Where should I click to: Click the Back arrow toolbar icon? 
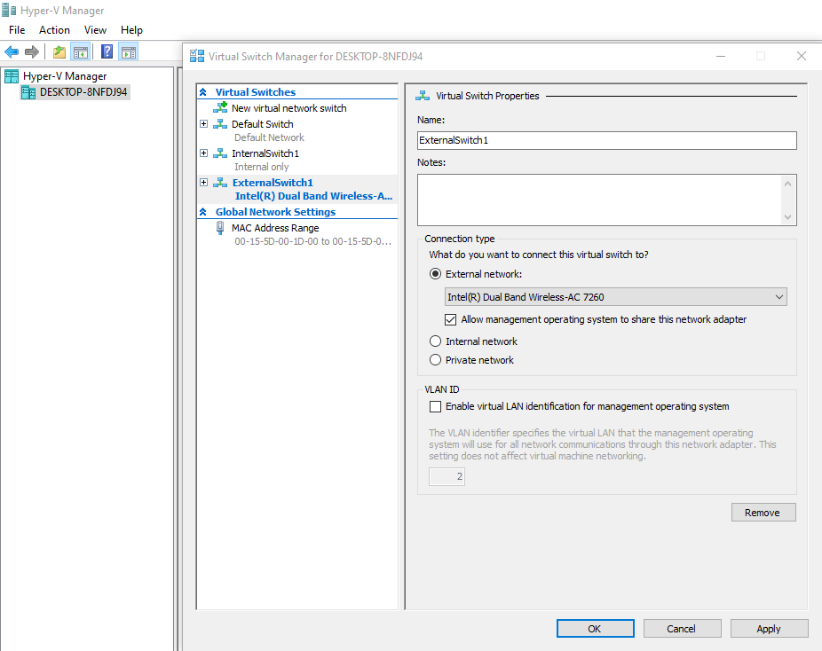tap(12, 51)
